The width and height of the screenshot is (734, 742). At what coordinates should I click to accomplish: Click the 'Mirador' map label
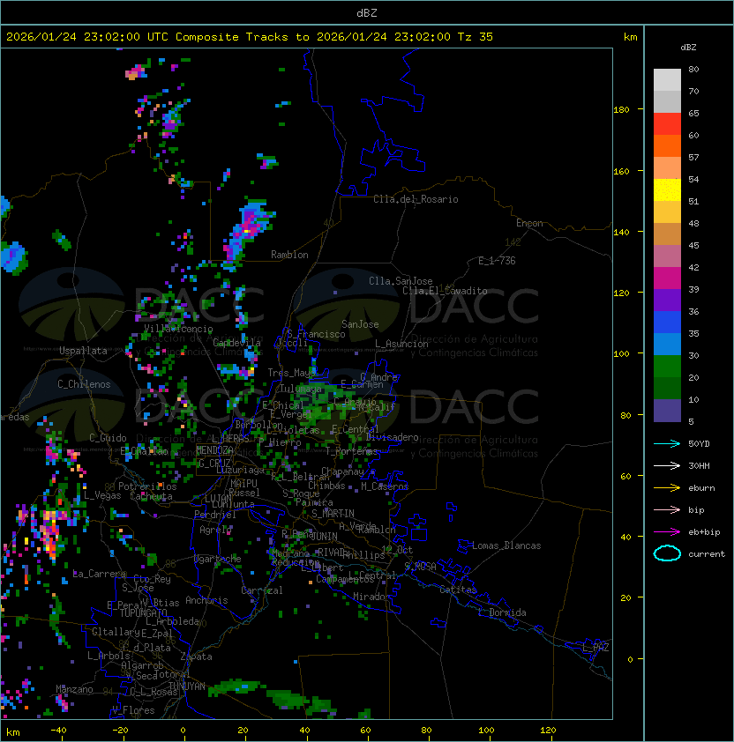point(372,597)
